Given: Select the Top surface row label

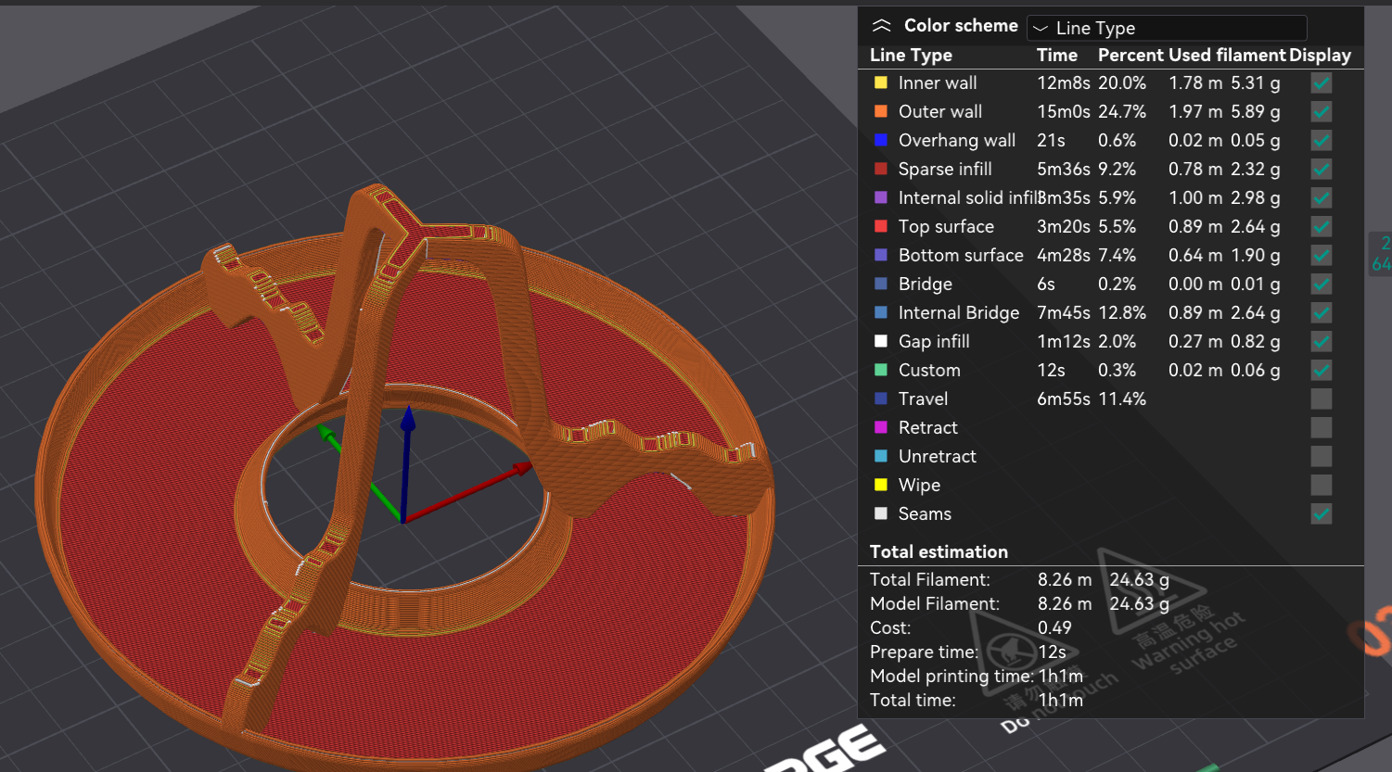Looking at the screenshot, I should (946, 227).
